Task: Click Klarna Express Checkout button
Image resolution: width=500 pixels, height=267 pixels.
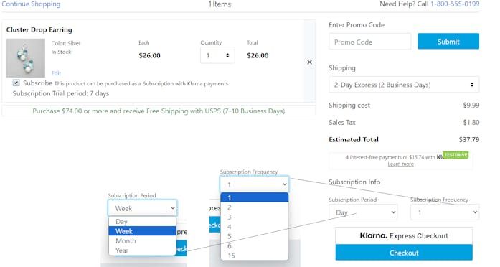Action: pos(404,235)
